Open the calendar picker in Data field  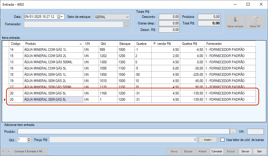tap(59, 17)
